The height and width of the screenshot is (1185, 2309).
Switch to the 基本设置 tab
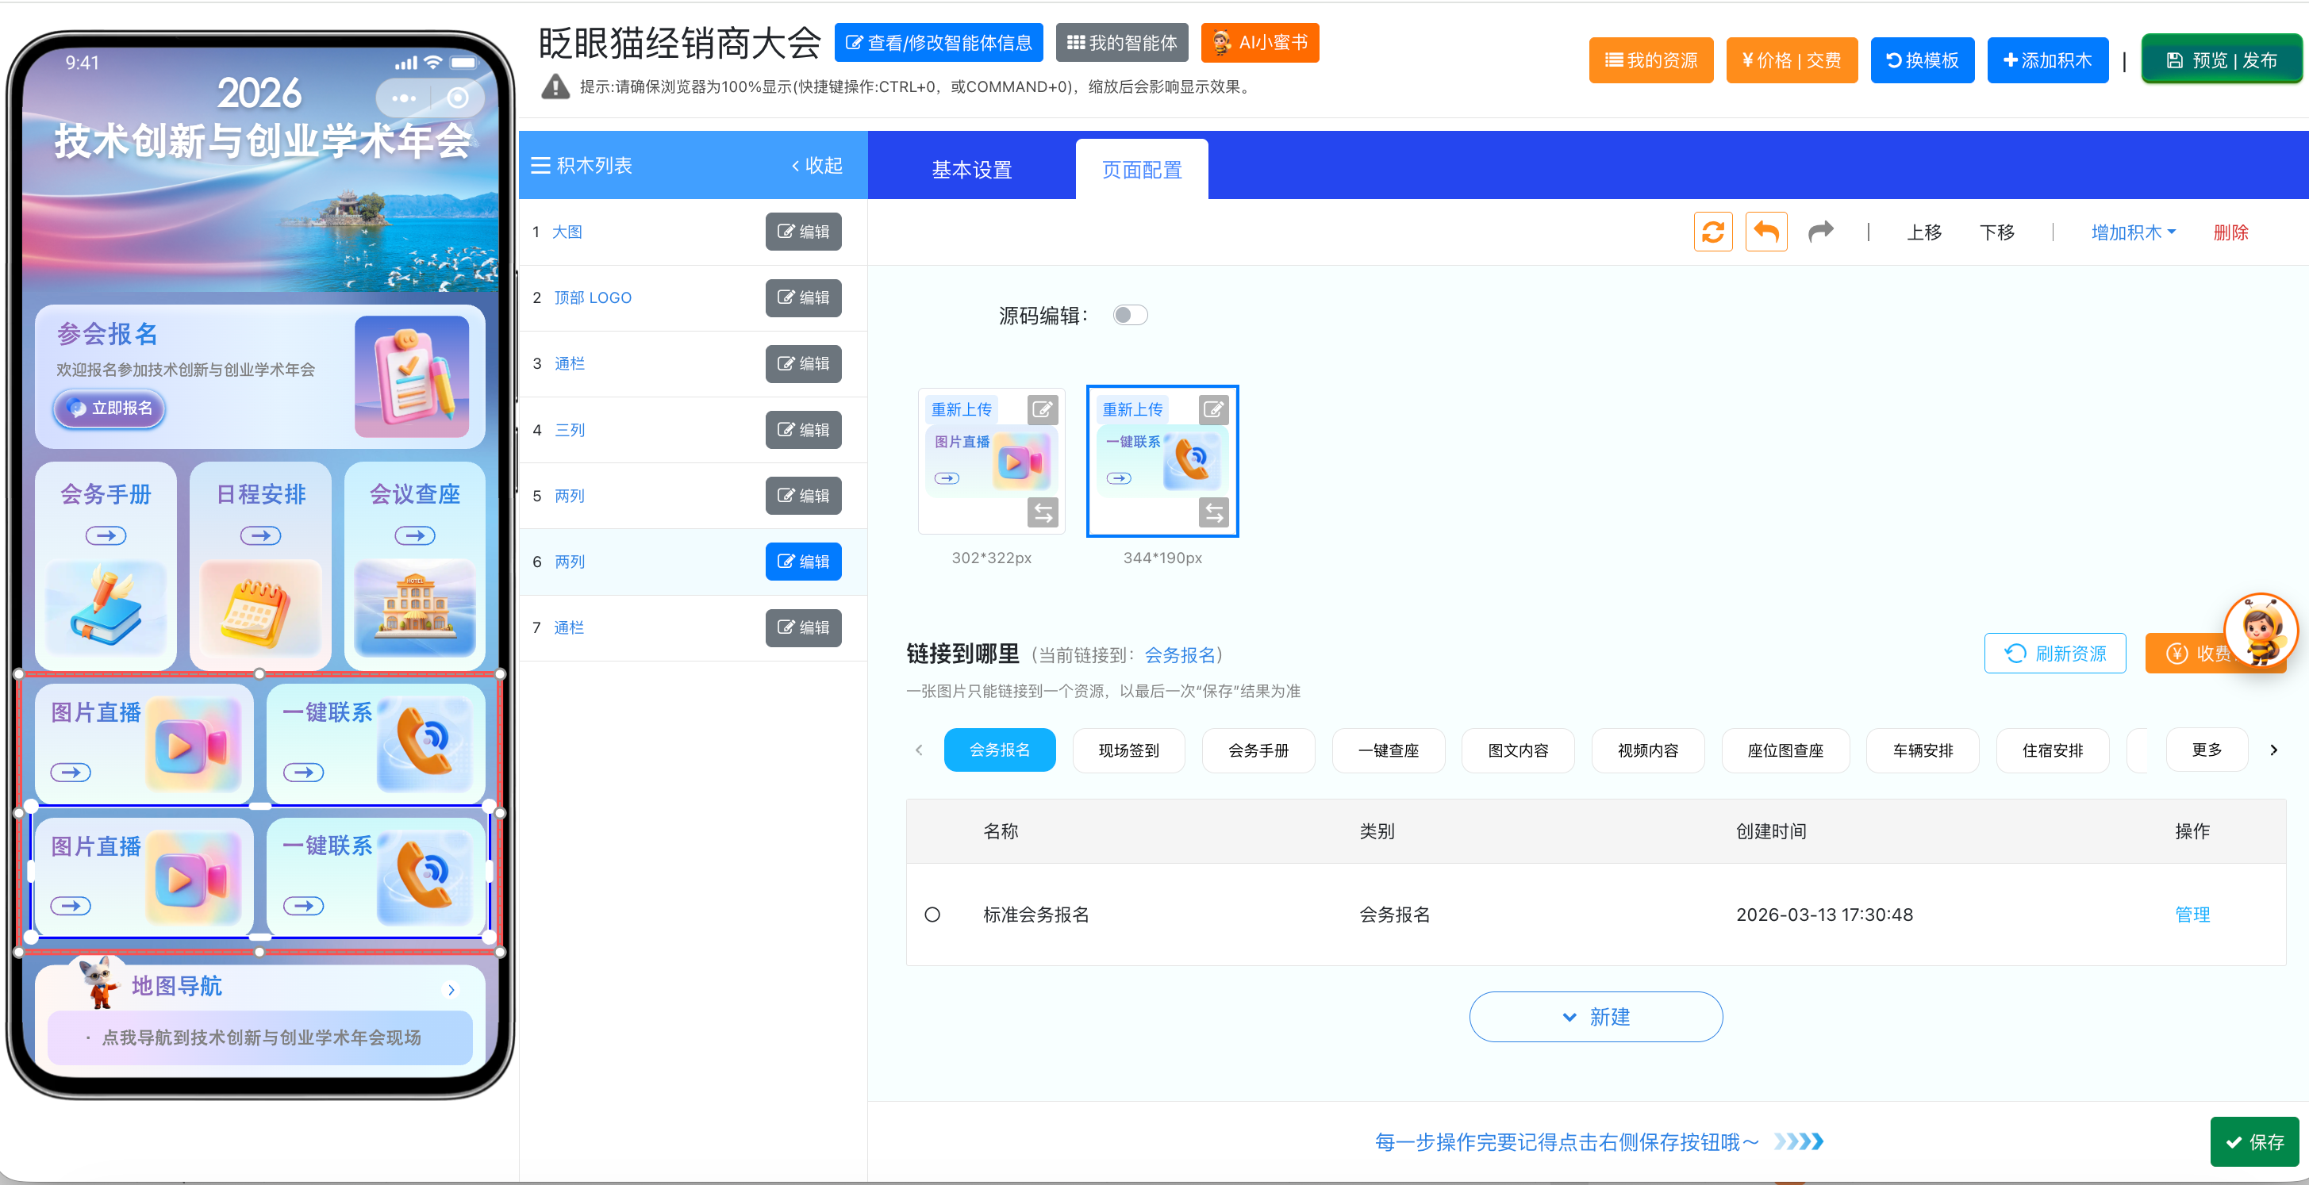[972, 169]
